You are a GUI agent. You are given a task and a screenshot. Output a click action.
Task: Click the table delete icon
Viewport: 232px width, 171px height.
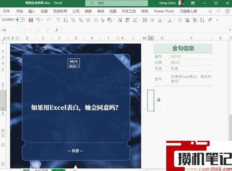point(128,20)
